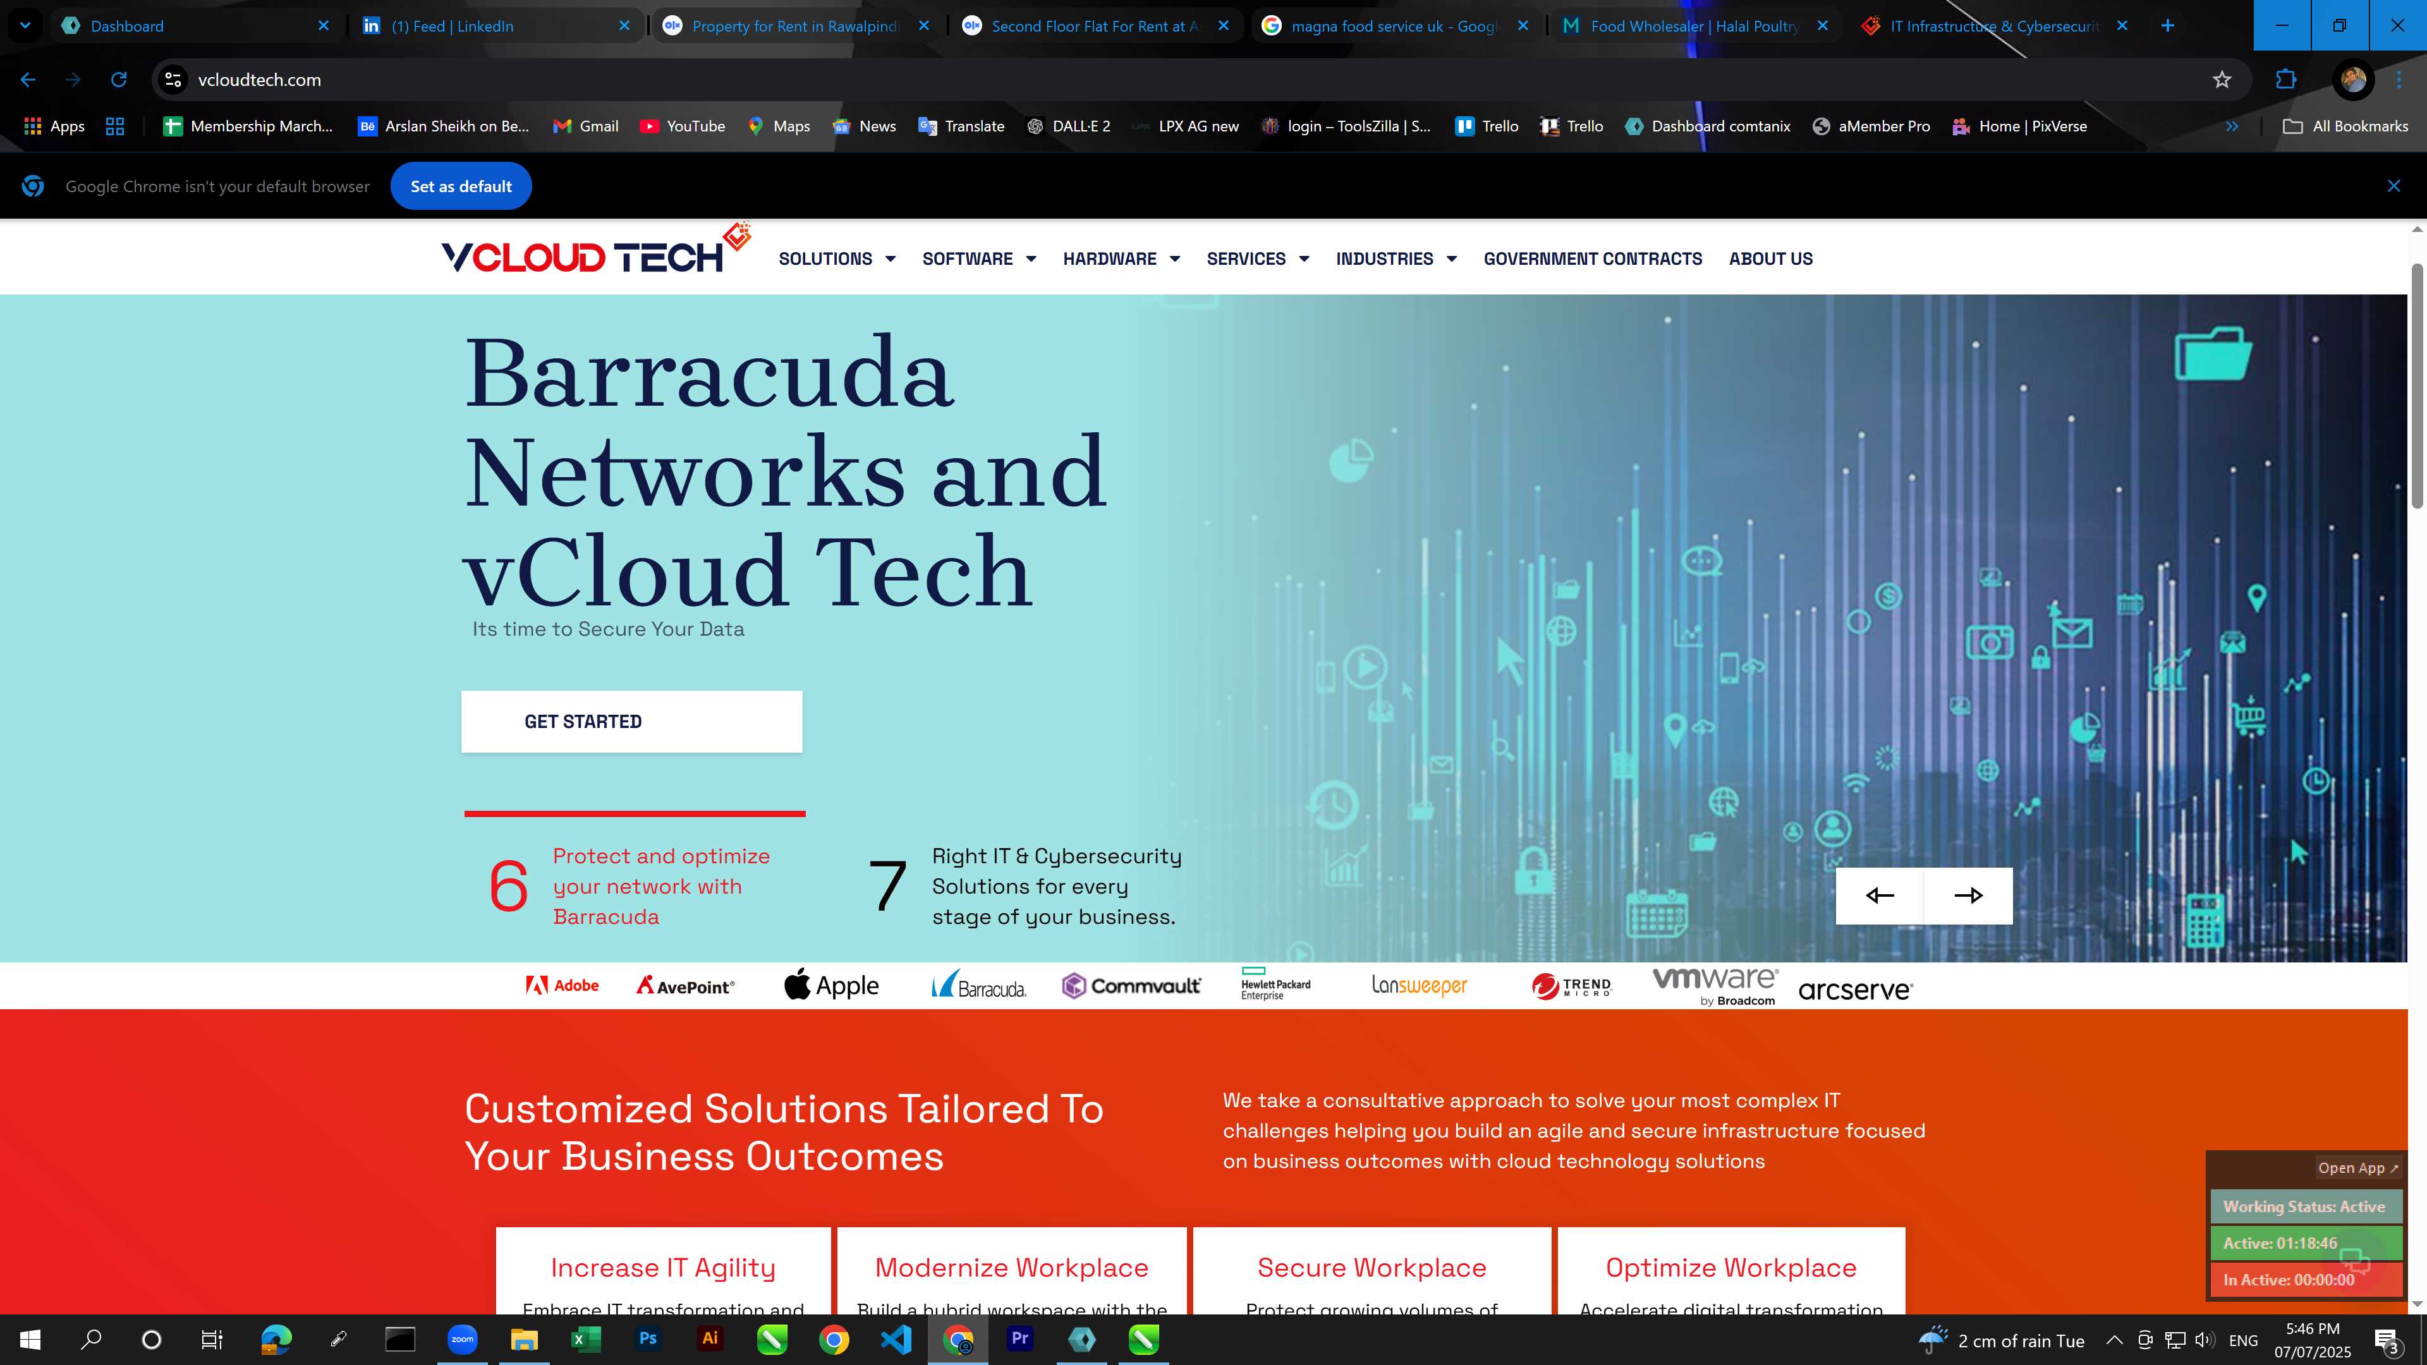
Task: Open Maps bookmark
Action: pyautogui.click(x=778, y=126)
